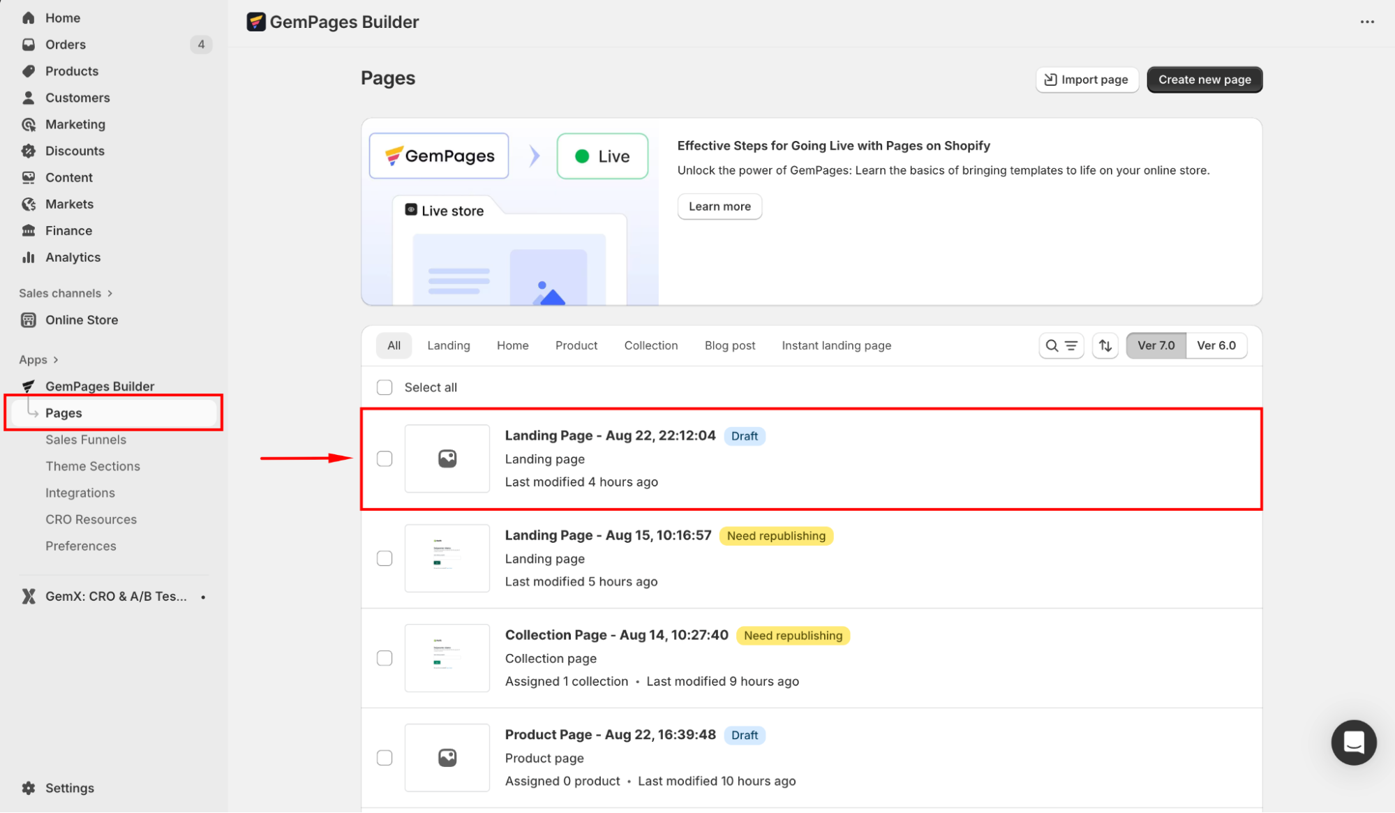
Task: Click the Discounts sidebar icon
Action: [29, 151]
